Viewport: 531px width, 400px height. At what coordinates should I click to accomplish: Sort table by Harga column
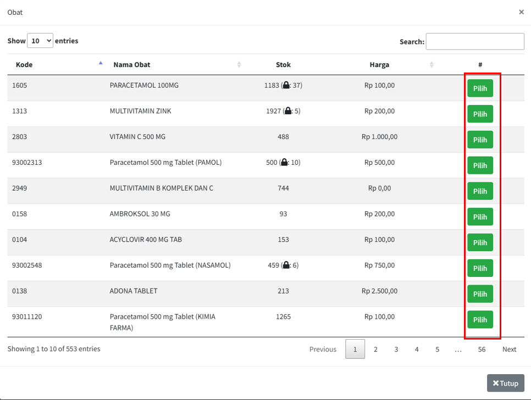[432, 65]
